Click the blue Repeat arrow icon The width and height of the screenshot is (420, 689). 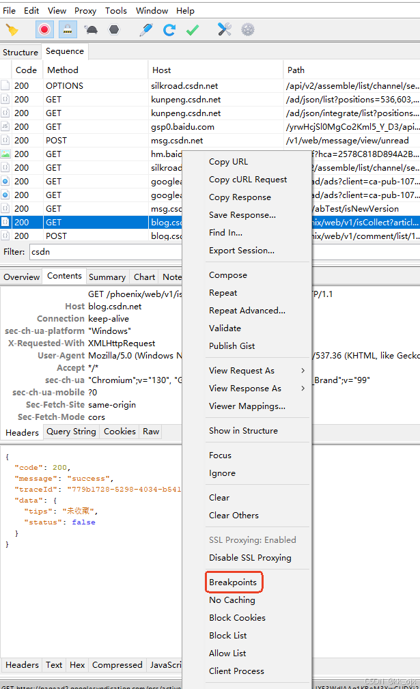[169, 30]
